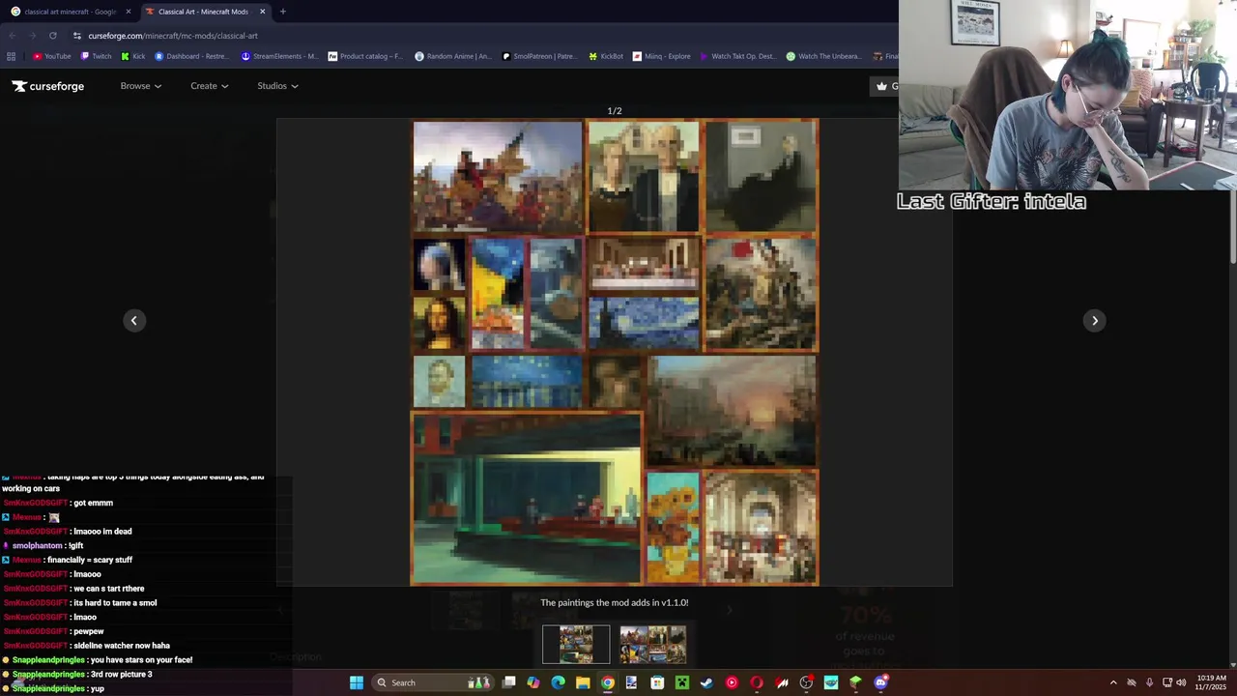Open the SmolPatreon bookmark

pyautogui.click(x=539, y=56)
